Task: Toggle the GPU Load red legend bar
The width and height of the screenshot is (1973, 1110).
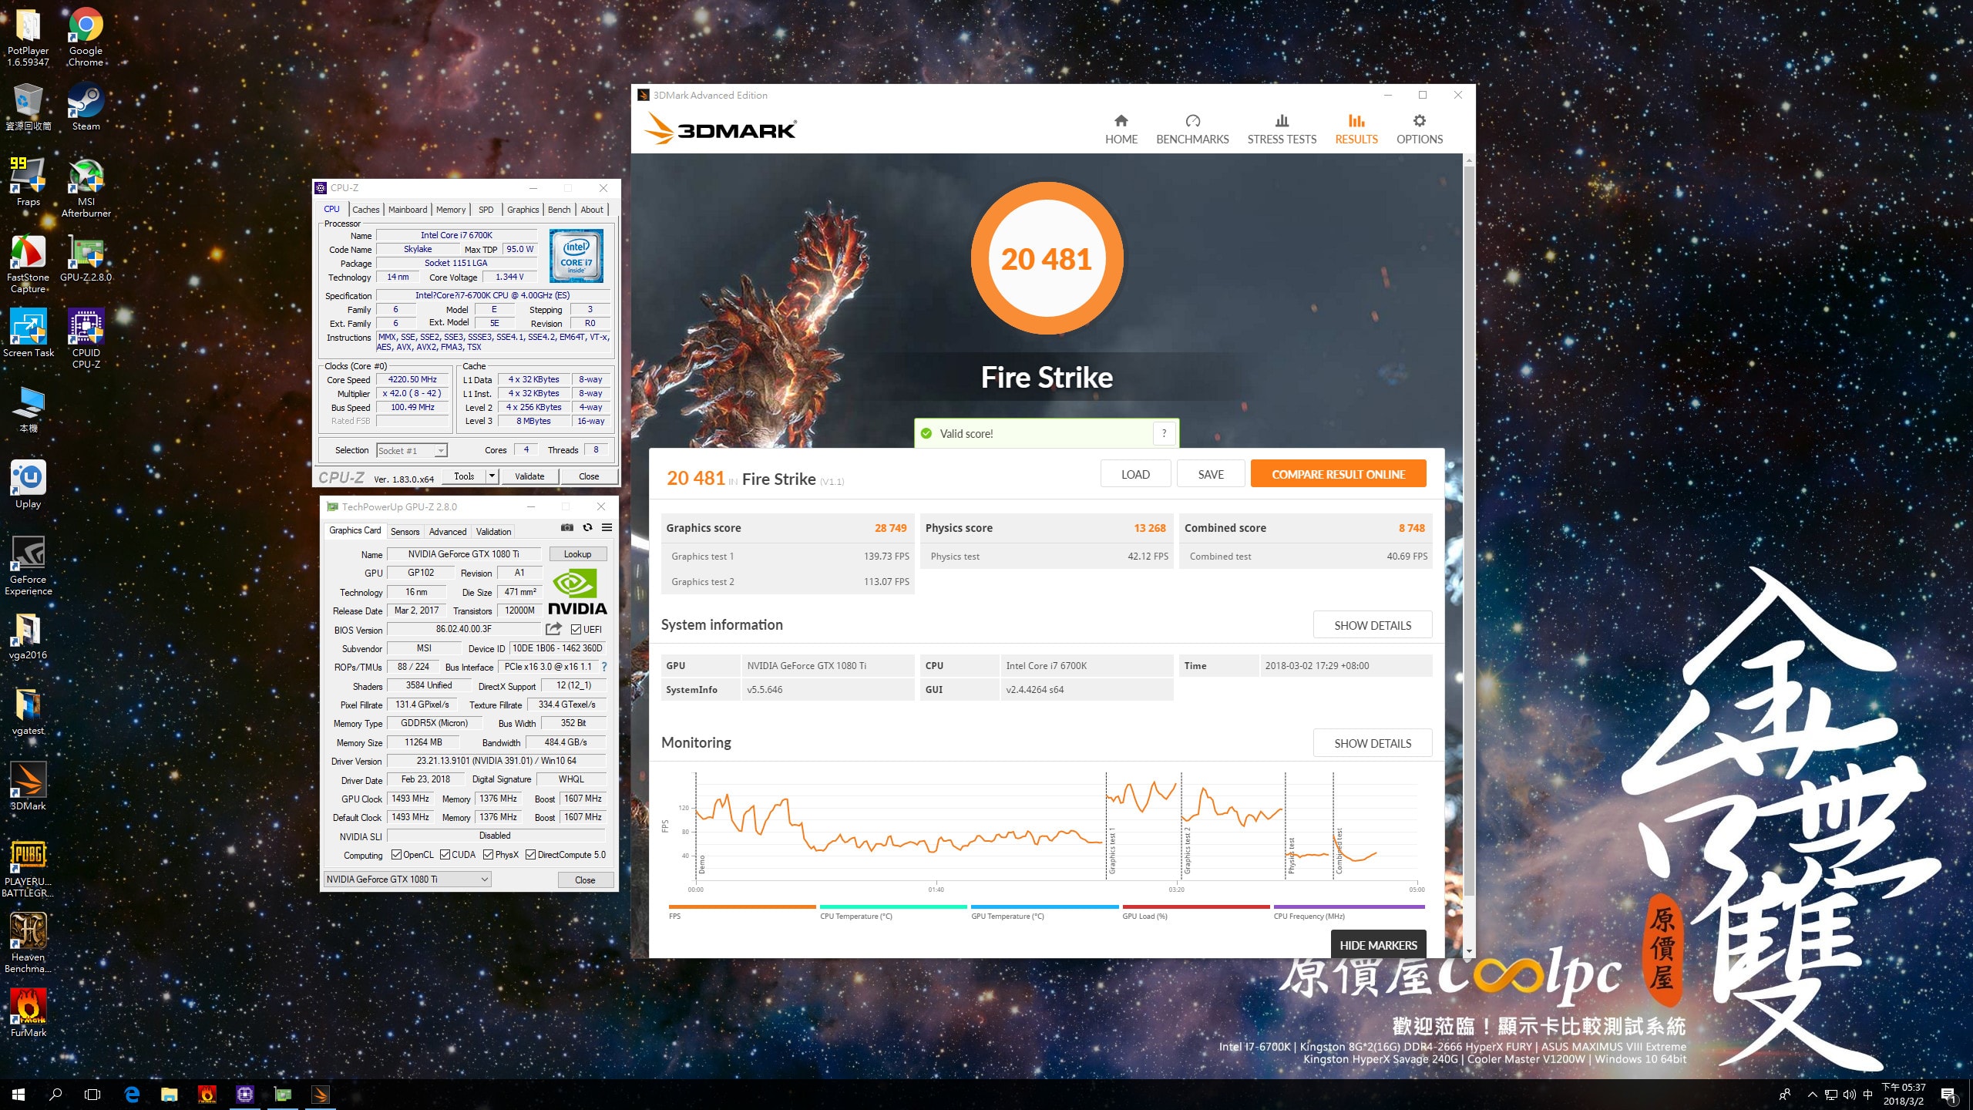Action: [1196, 906]
